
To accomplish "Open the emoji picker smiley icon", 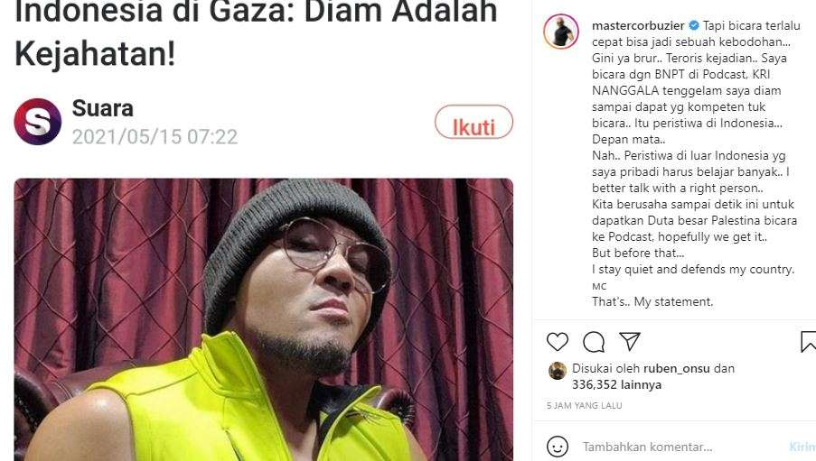I will click(x=558, y=447).
